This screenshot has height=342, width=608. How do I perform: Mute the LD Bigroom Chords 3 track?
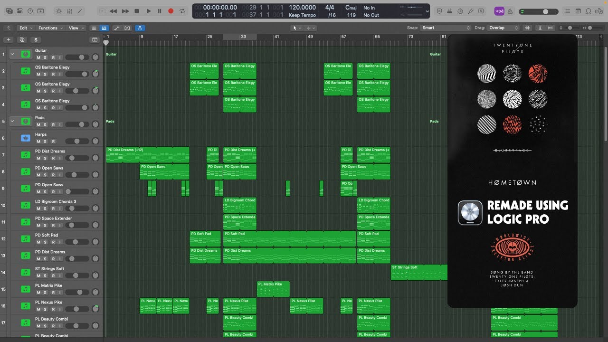pos(38,209)
